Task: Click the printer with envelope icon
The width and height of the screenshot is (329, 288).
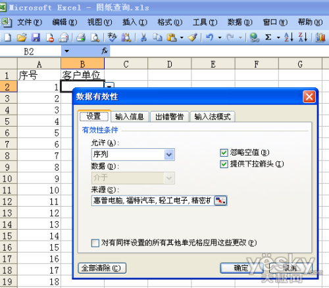Action: pos(64,37)
